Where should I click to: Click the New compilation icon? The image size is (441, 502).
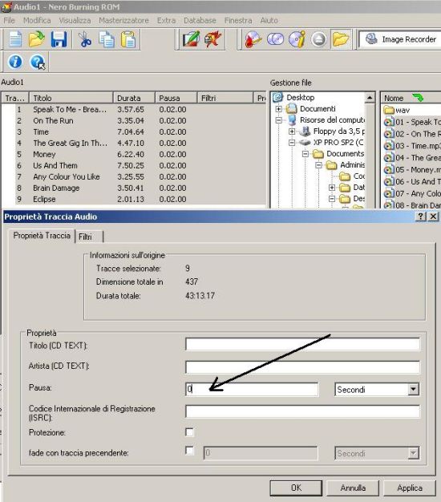[x=15, y=39]
